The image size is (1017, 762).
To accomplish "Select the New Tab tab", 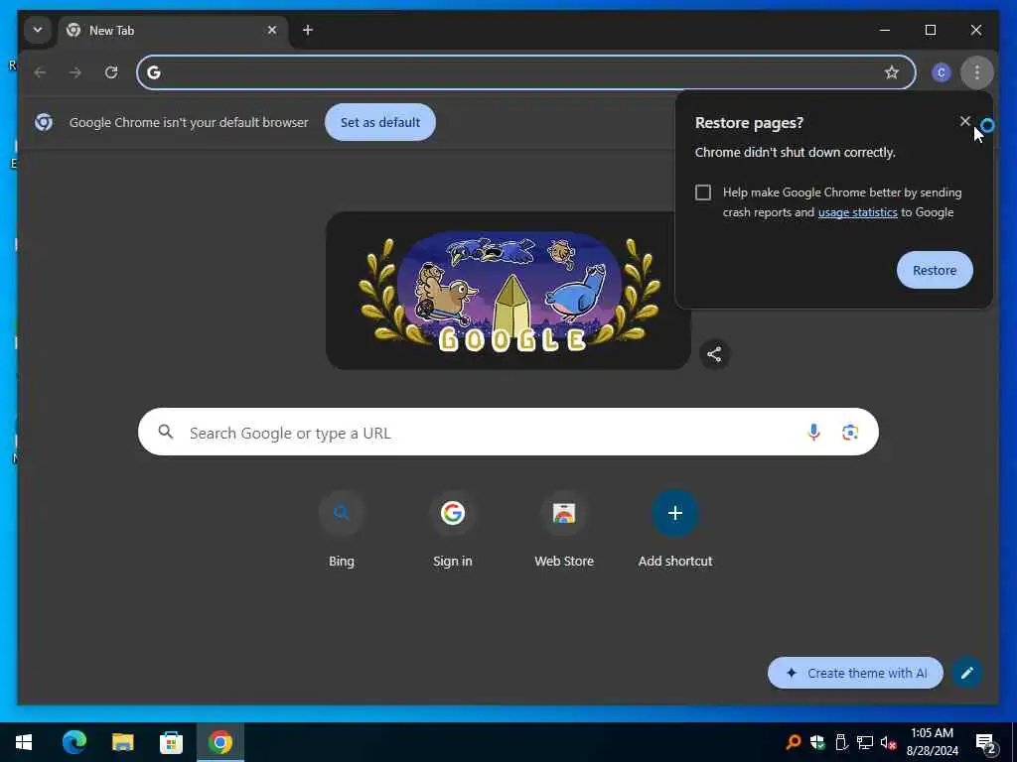I will (x=173, y=31).
